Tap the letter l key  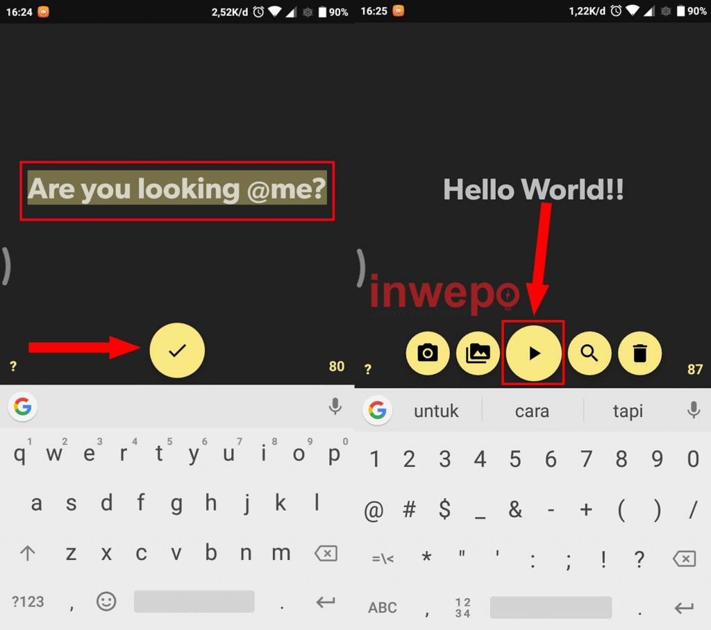[317, 502]
